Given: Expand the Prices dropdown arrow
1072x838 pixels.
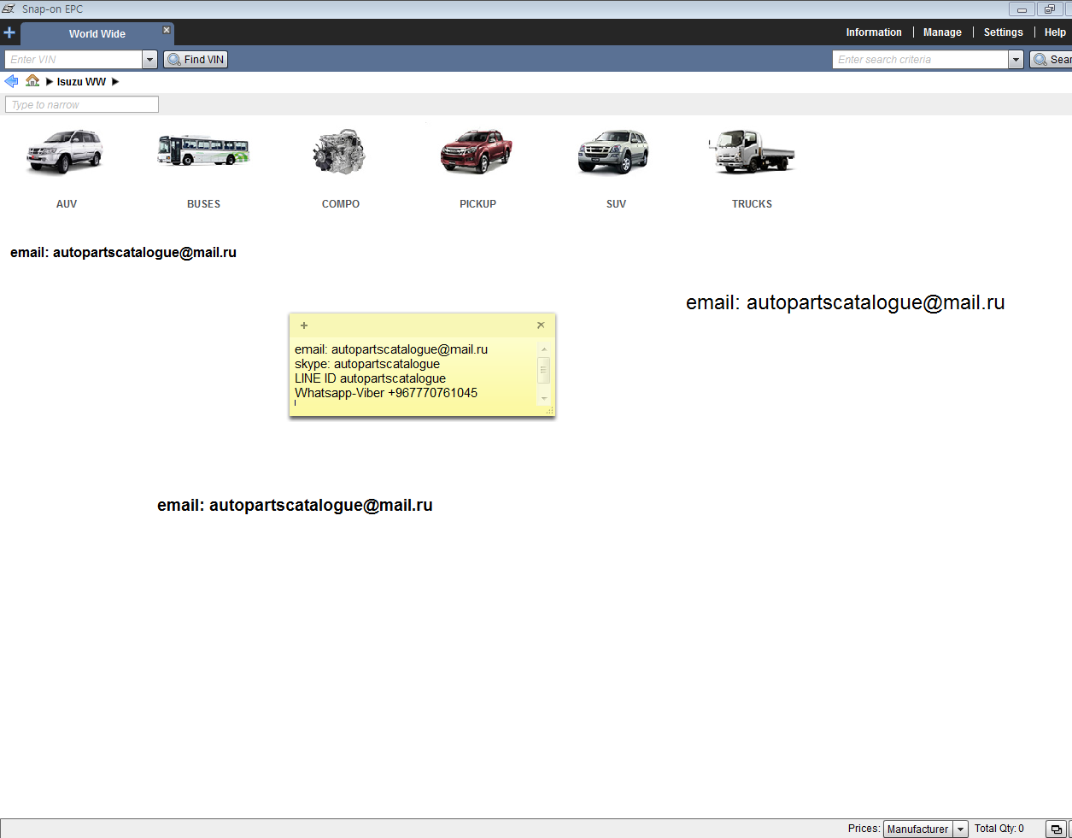Looking at the screenshot, I should click(961, 829).
